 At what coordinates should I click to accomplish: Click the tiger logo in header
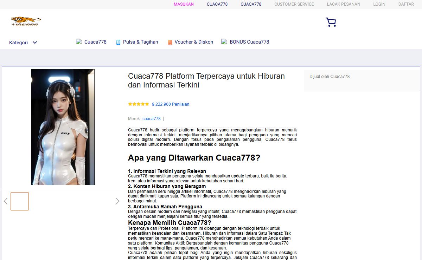click(x=26, y=21)
